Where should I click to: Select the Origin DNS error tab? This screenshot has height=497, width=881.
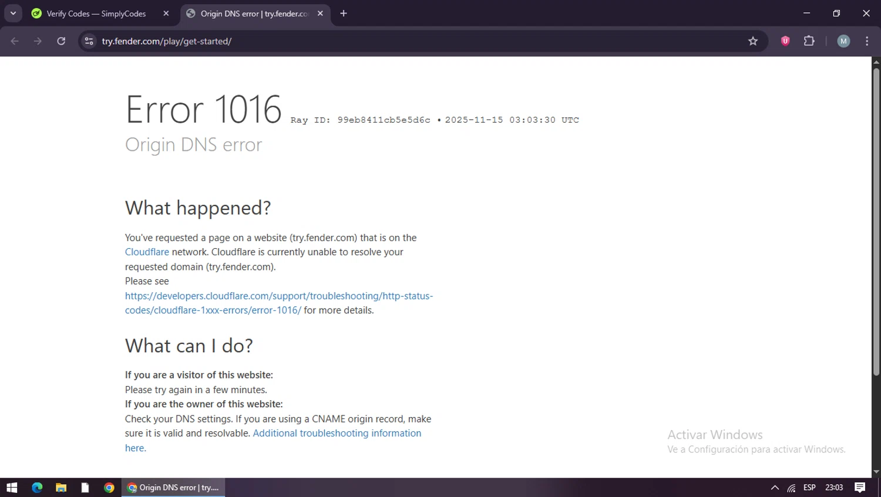(255, 13)
